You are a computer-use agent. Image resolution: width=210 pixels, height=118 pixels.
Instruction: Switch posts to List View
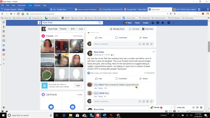click(134, 29)
